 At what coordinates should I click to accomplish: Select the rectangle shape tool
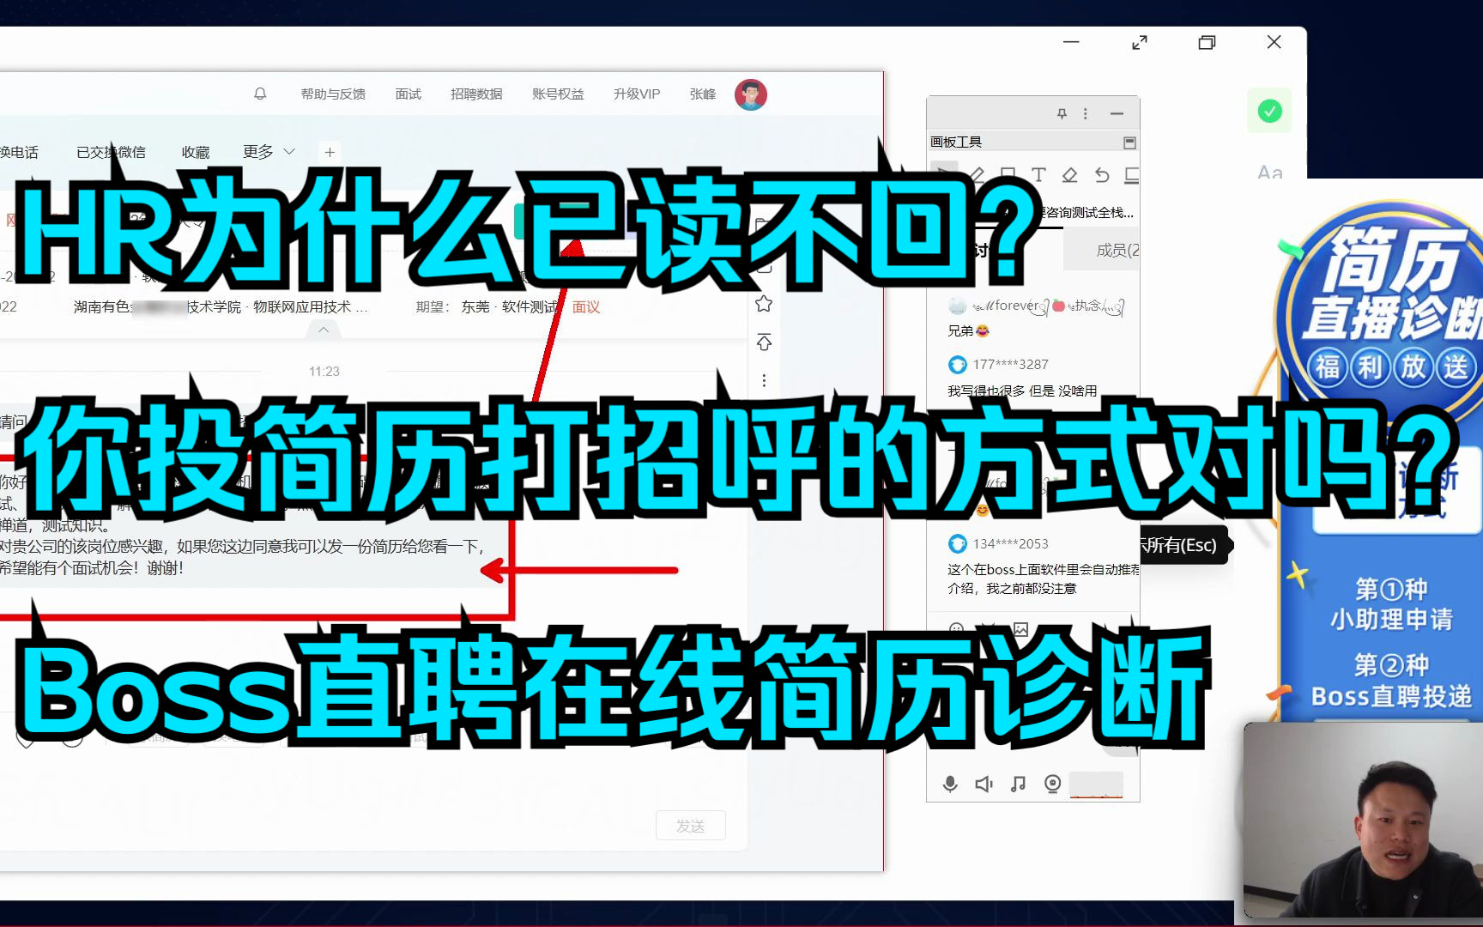1008,175
